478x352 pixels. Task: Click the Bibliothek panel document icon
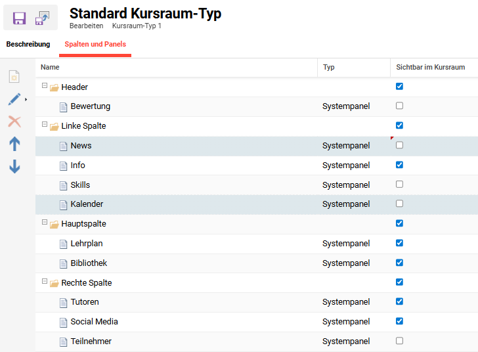coord(64,263)
